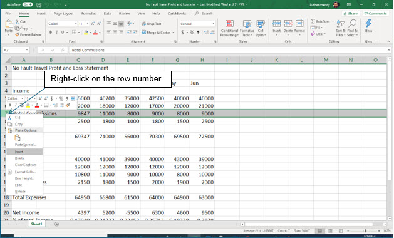This screenshot has height=238, width=394.
Task: Choose Delete in the context menu
Action: pyautogui.click(x=24, y=158)
